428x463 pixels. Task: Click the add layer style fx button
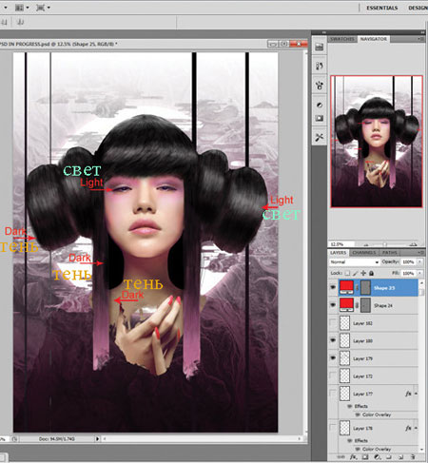[x=353, y=457]
